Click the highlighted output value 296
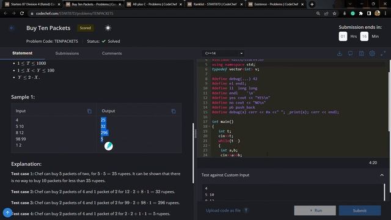Viewport: 391px width, 220px height. [104, 133]
